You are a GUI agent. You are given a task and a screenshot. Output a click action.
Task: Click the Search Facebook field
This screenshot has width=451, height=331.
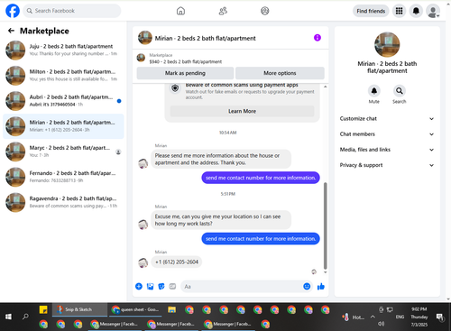(x=72, y=11)
